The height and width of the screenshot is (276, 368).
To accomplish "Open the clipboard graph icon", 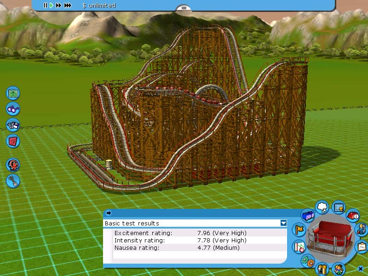I will 362,247.
